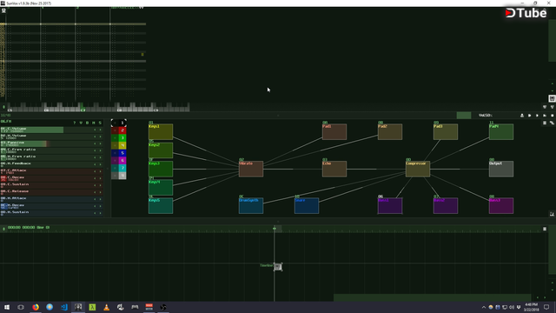The height and width of the screenshot is (313, 556).
Task: Click white pattern editor icon at right edge
Action: pyautogui.click(x=553, y=98)
